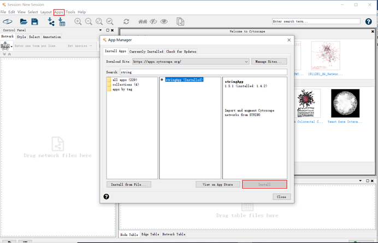Click the NDEx/Cytoscape cloud icon in toolbar

point(8,22)
